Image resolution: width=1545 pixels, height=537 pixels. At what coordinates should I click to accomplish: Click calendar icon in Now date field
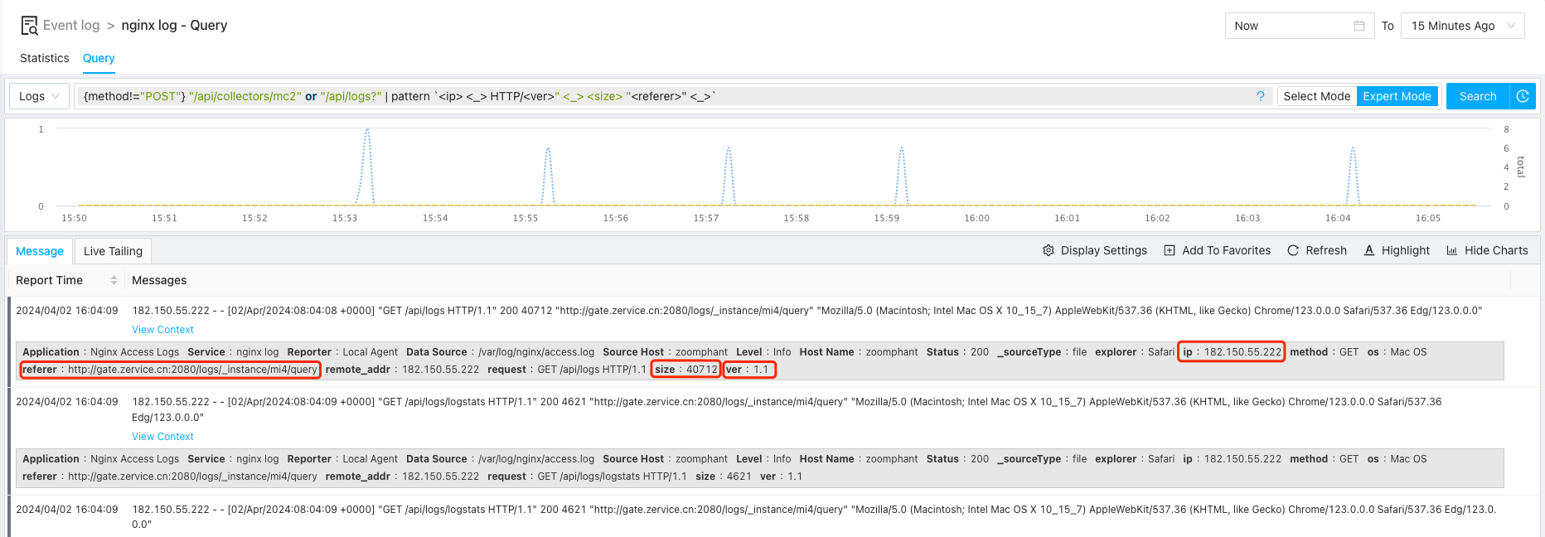[1359, 26]
